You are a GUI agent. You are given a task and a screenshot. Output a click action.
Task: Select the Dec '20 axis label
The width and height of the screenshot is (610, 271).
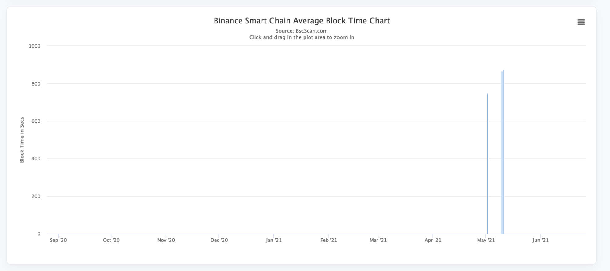point(219,240)
